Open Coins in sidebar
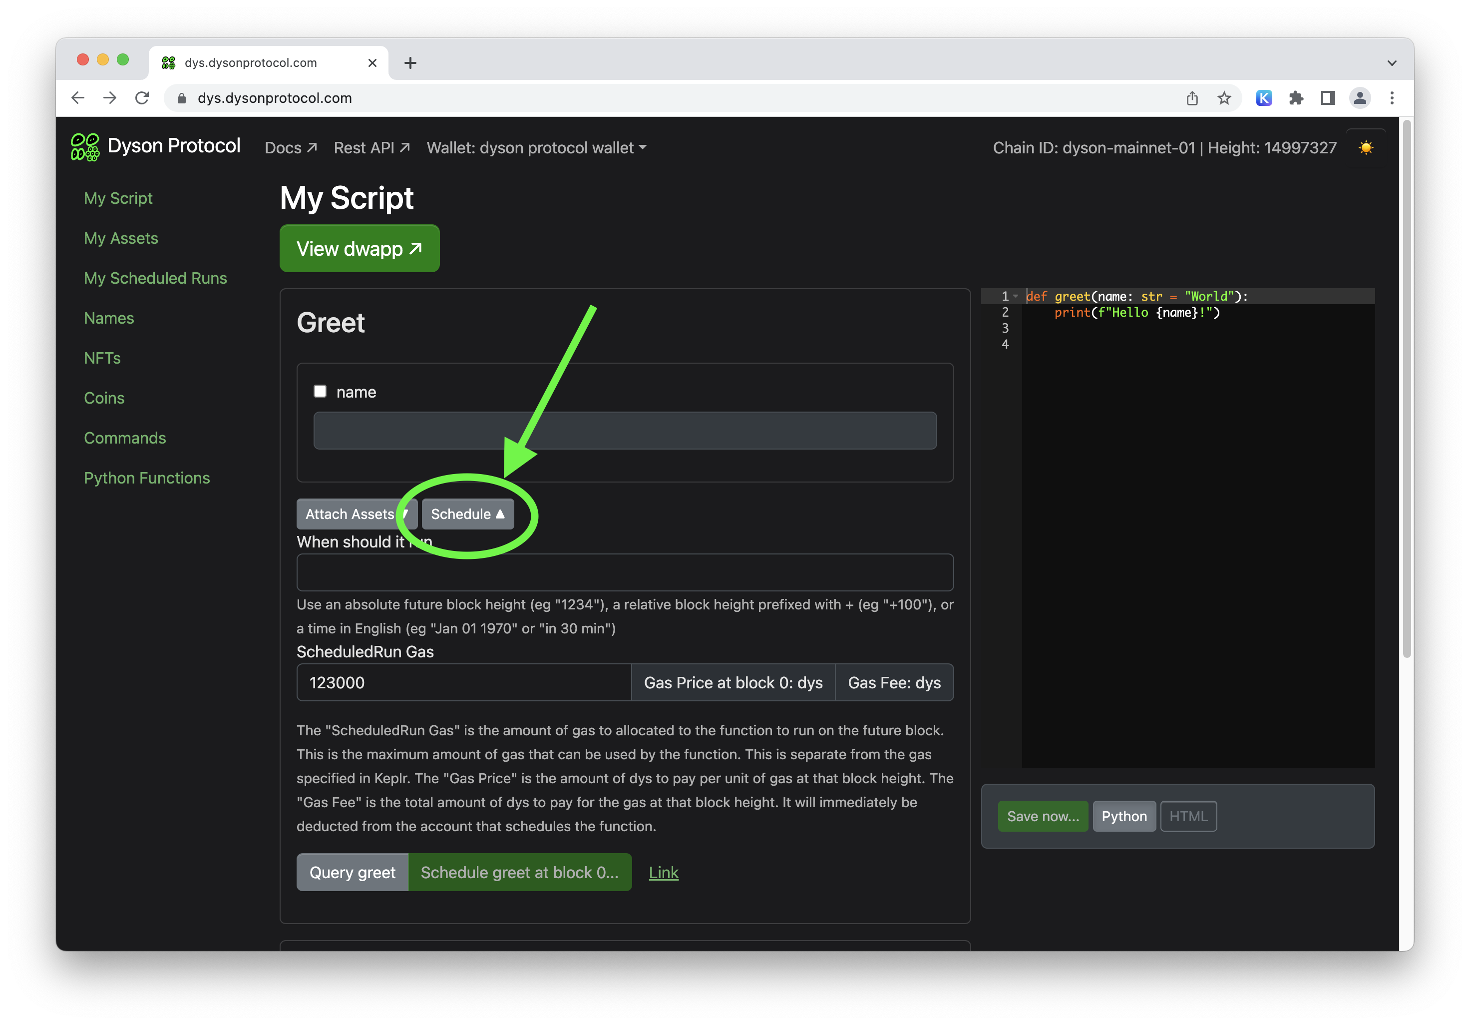This screenshot has width=1470, height=1025. tap(104, 398)
